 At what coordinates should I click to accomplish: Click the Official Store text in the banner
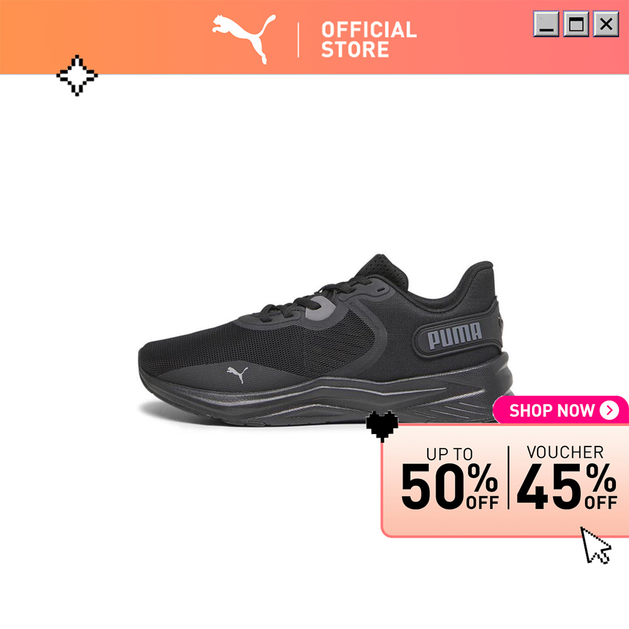369,39
